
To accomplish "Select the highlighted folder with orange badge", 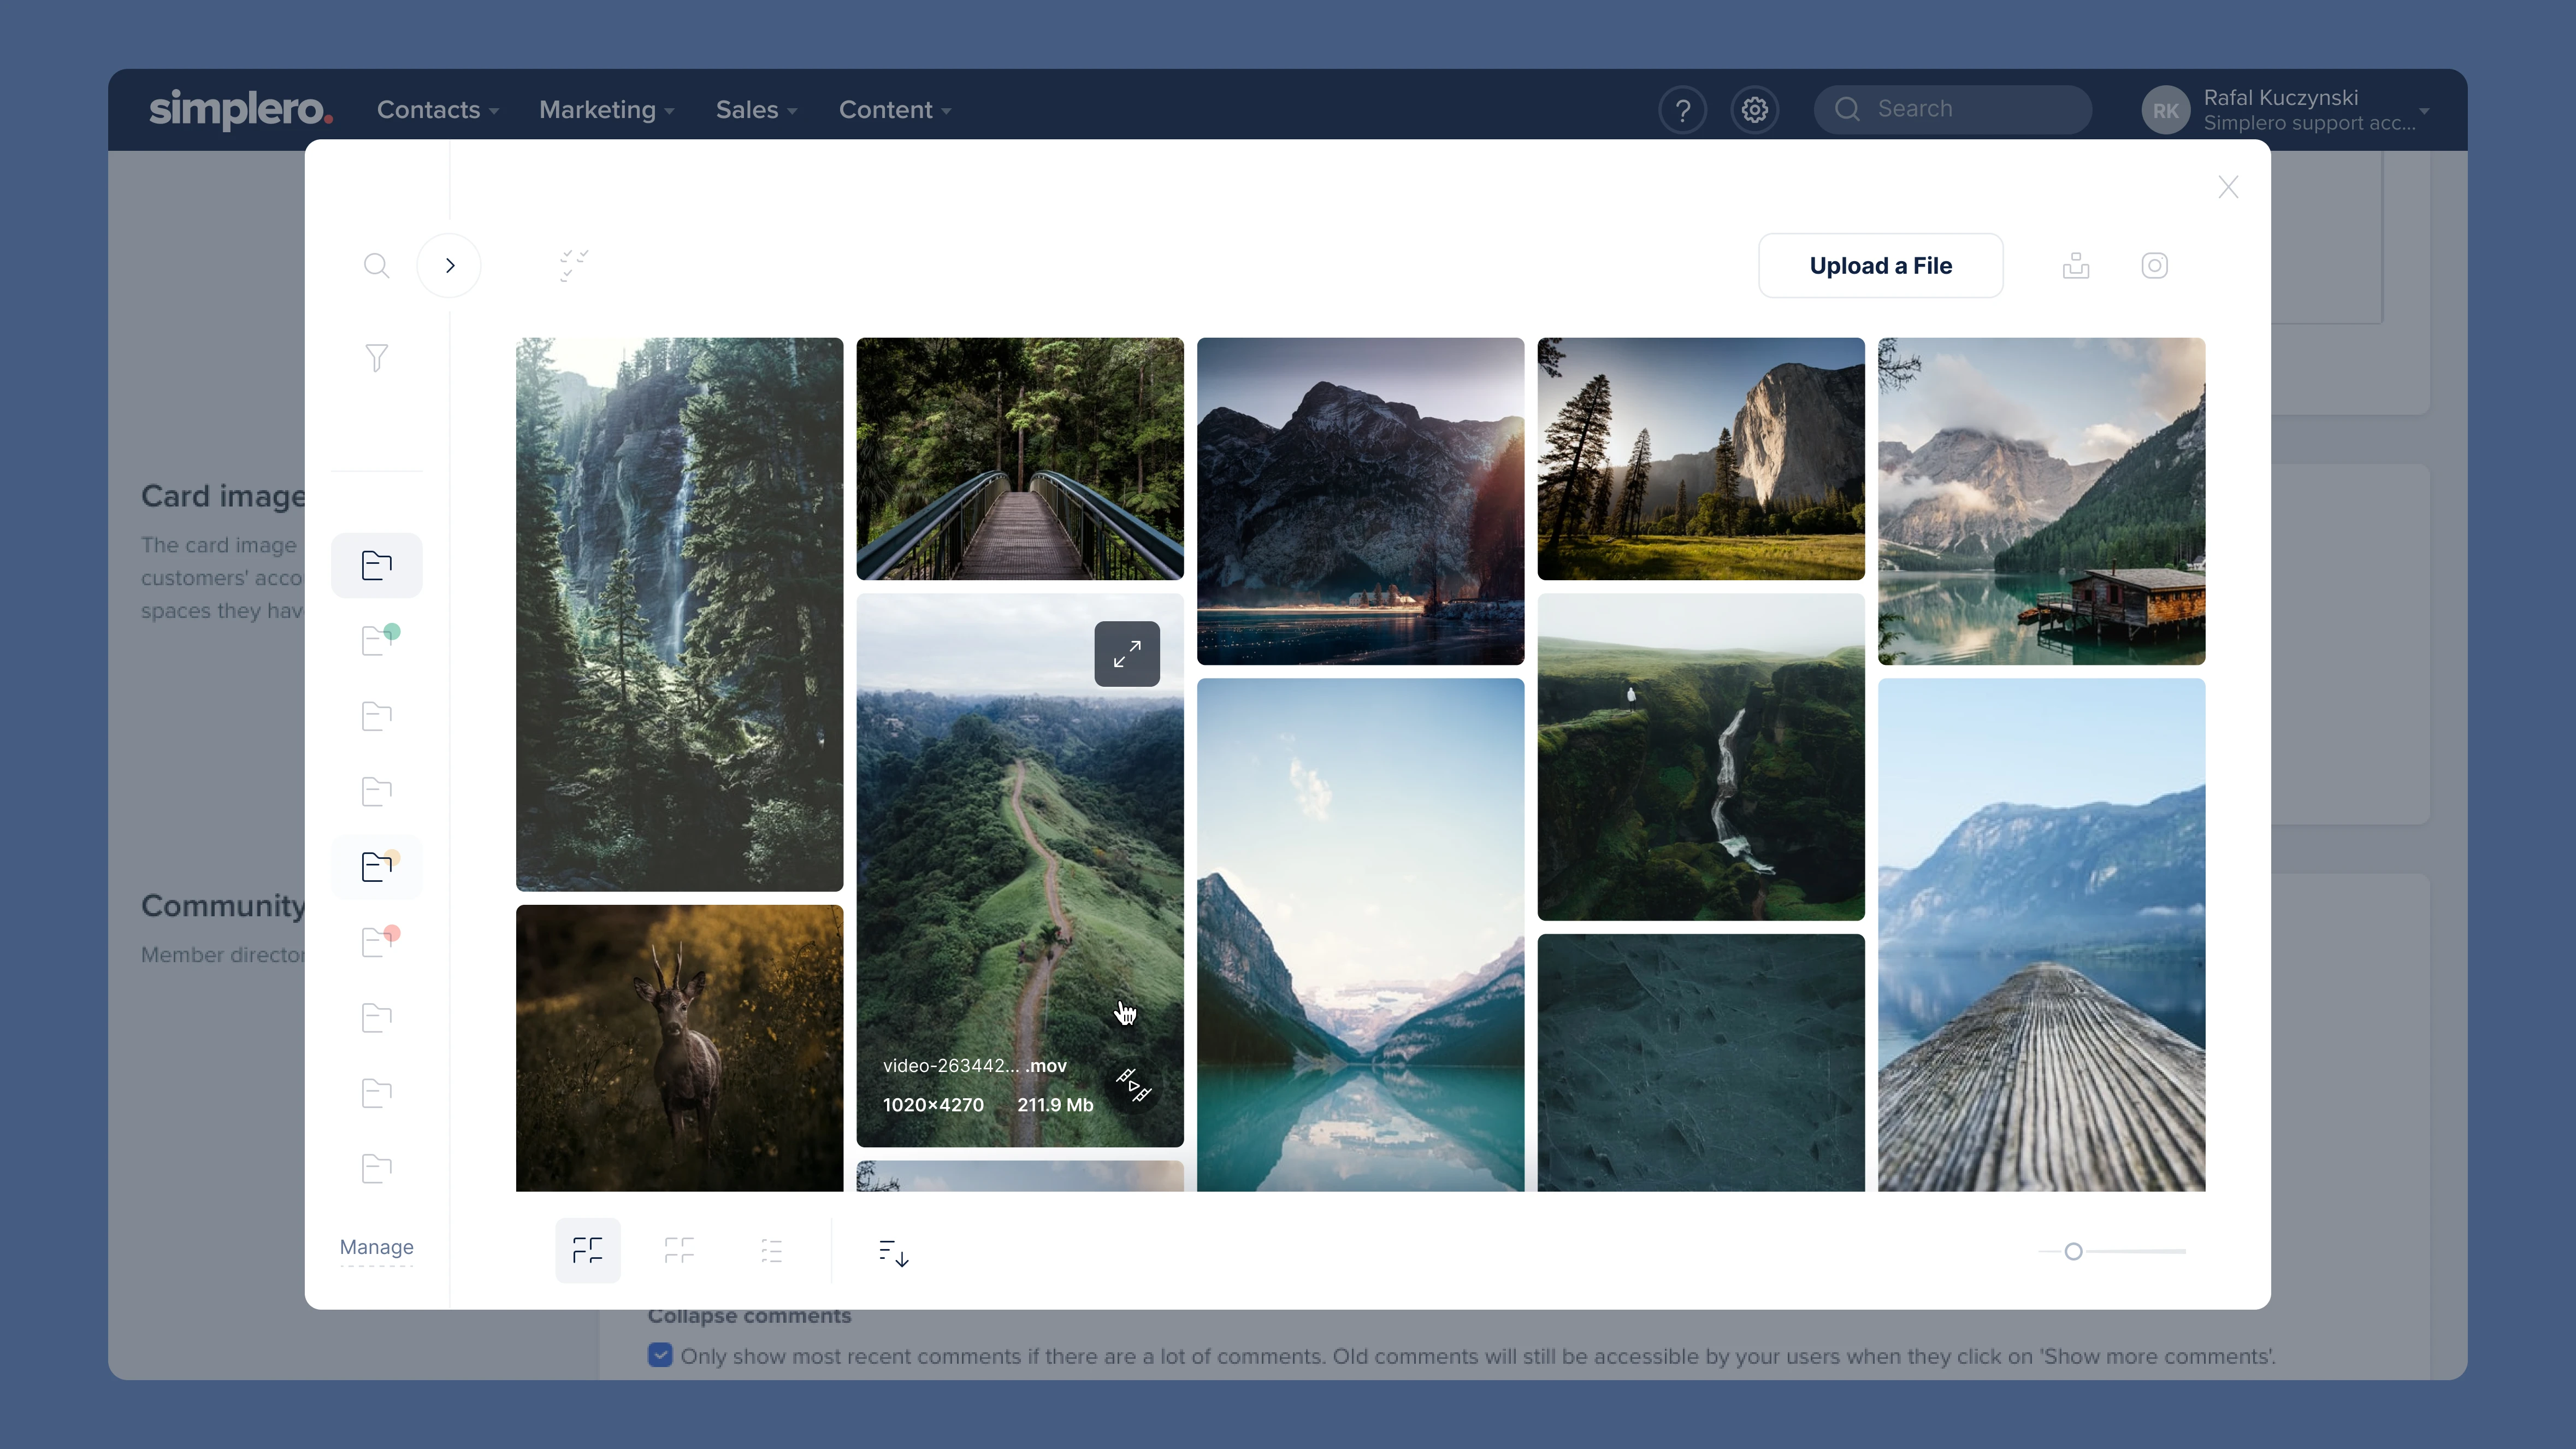I will point(376,866).
